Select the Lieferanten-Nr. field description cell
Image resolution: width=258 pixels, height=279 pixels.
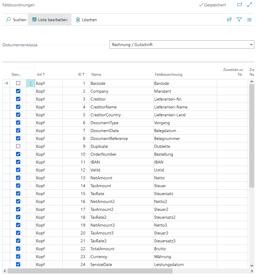click(x=185, y=99)
